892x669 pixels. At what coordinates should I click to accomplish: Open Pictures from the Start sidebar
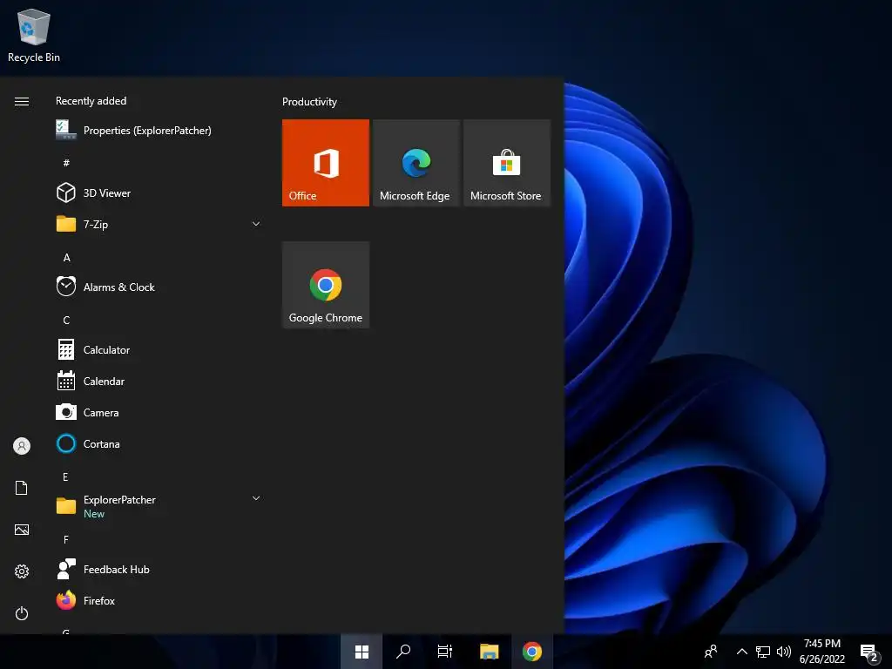pos(22,530)
